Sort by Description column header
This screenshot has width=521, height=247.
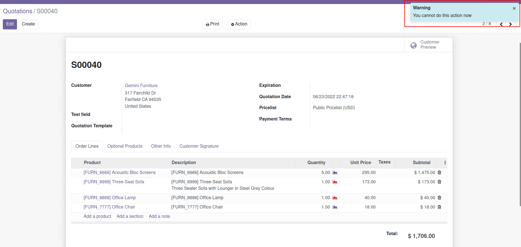pos(233,163)
